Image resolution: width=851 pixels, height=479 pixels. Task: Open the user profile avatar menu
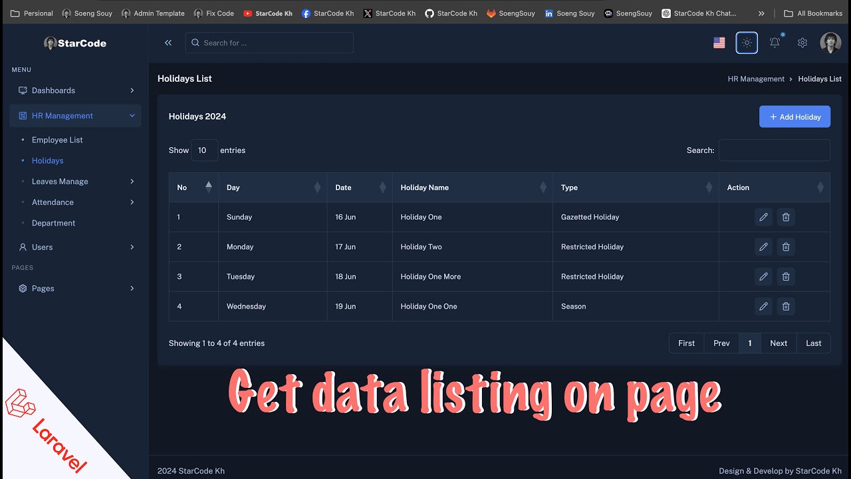[x=830, y=43]
